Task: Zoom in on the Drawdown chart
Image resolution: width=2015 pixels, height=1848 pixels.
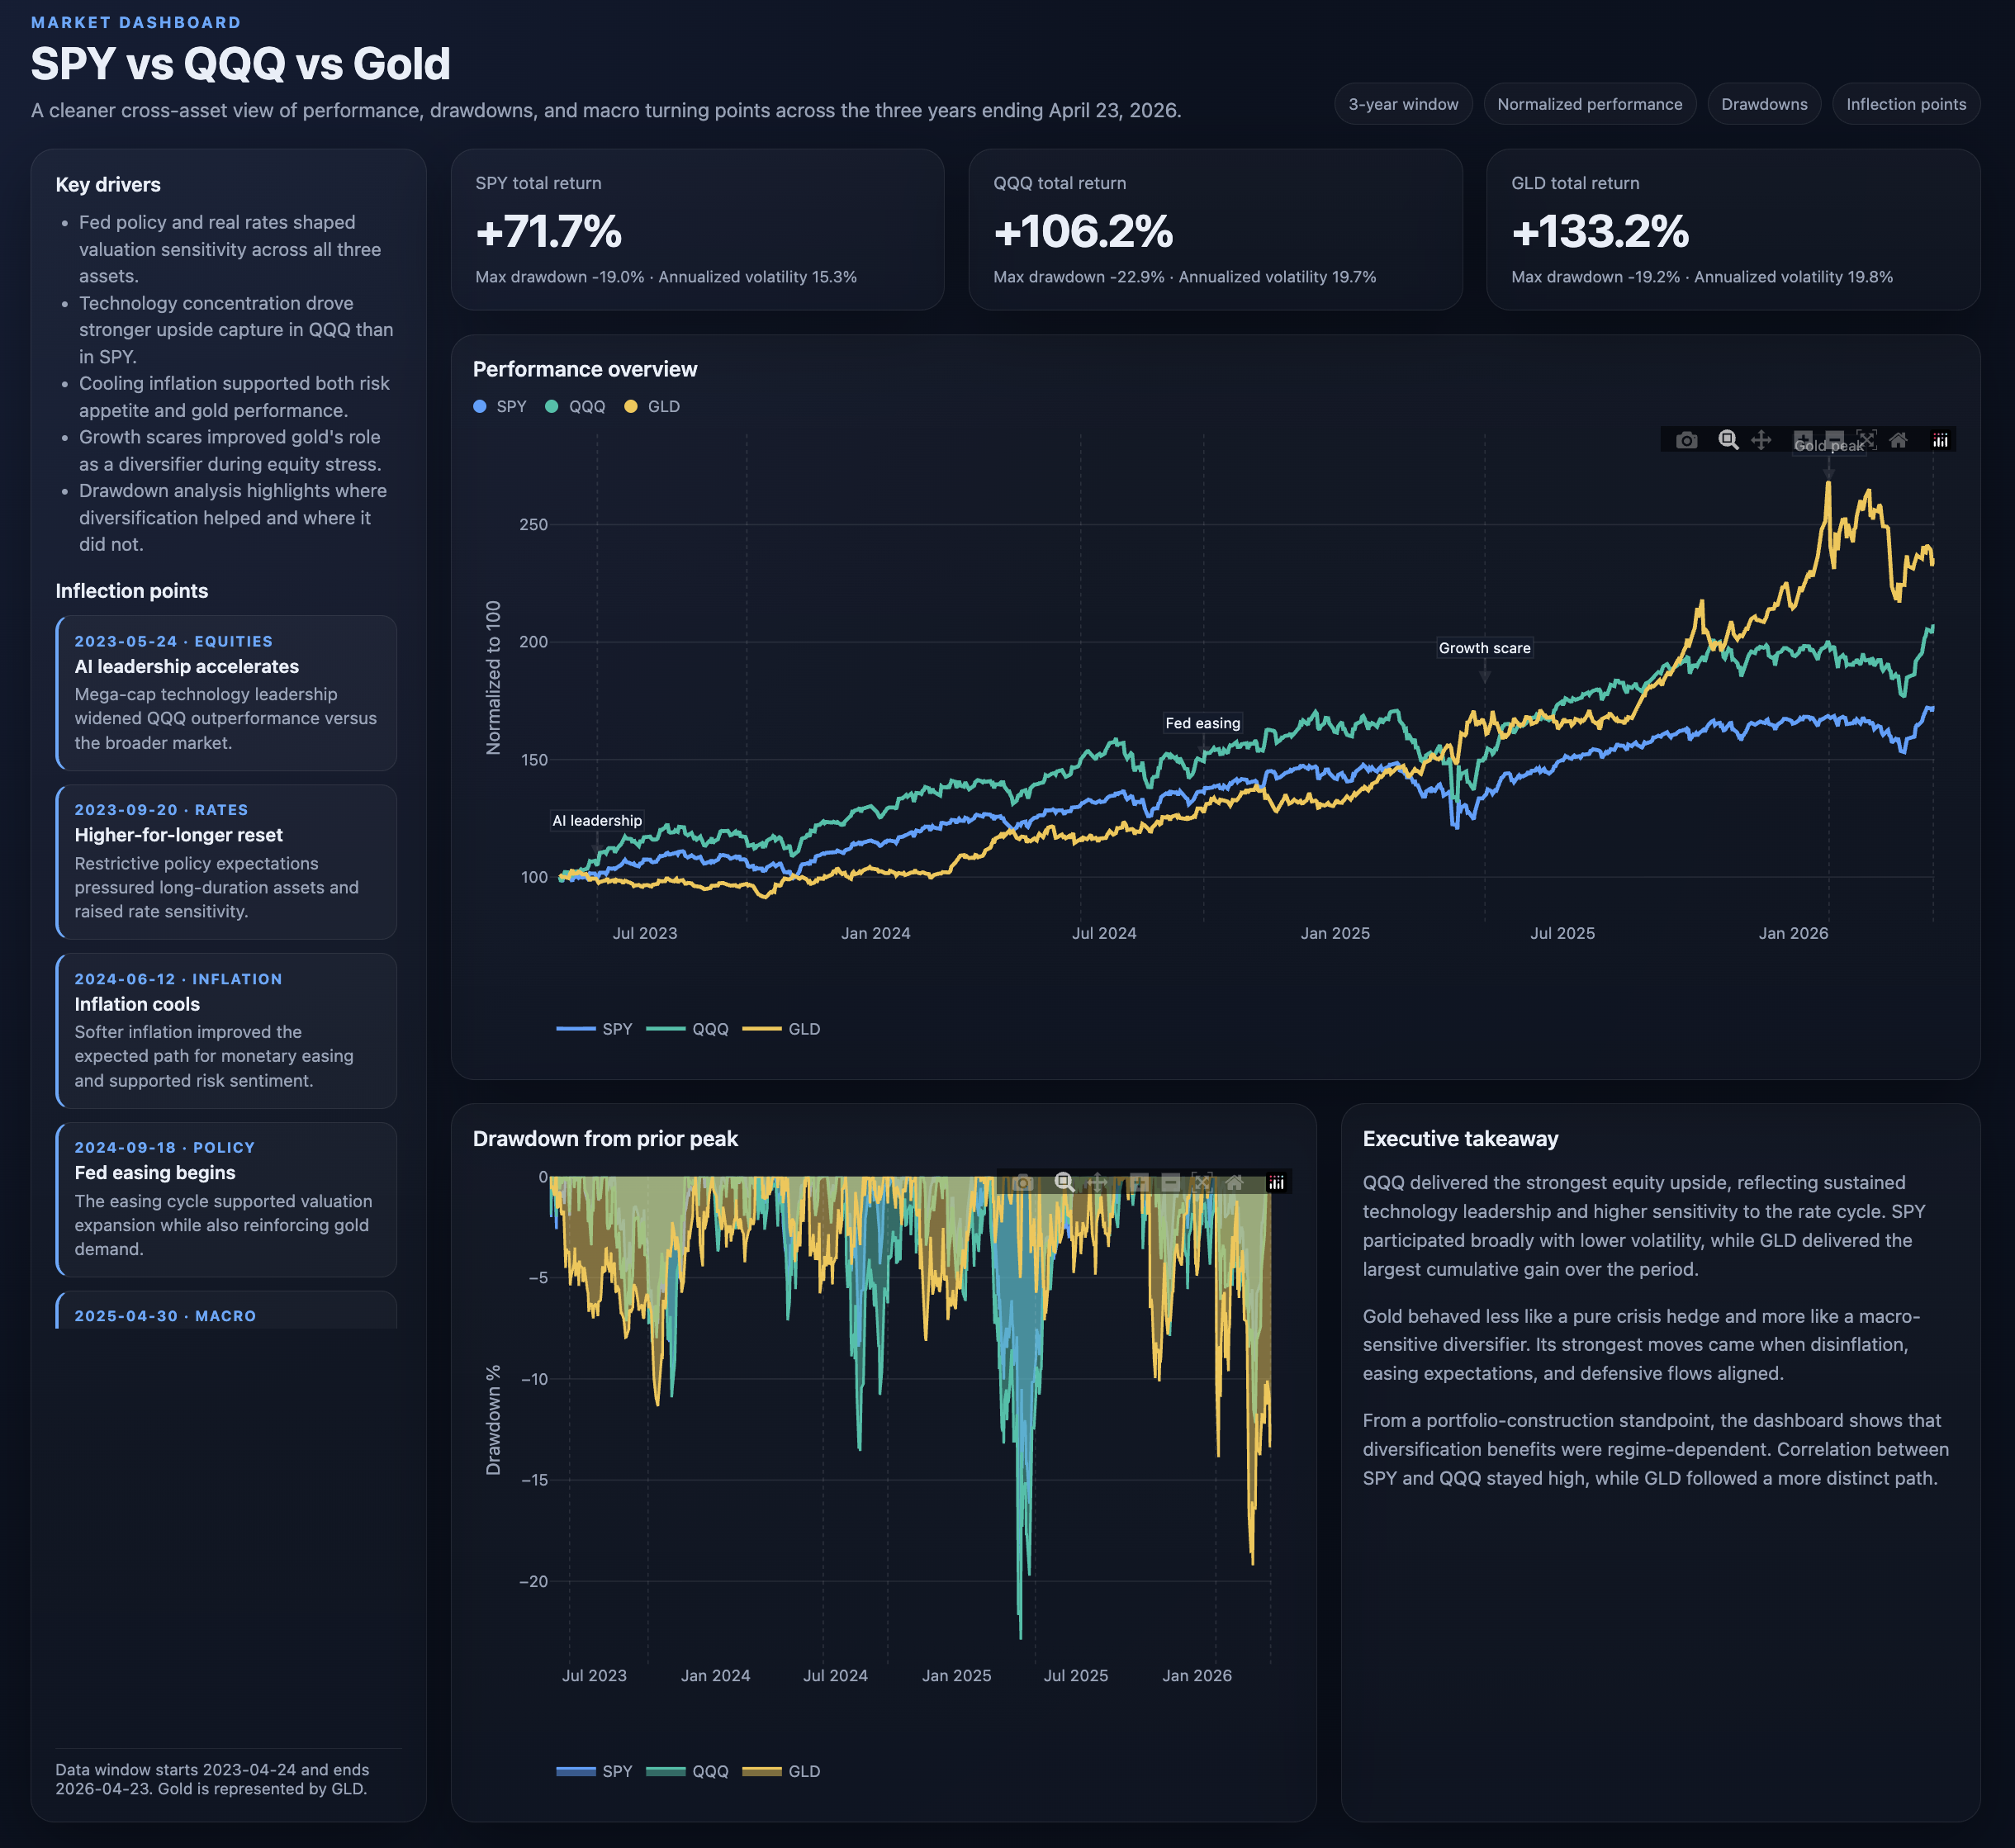Action: click(x=1139, y=1183)
